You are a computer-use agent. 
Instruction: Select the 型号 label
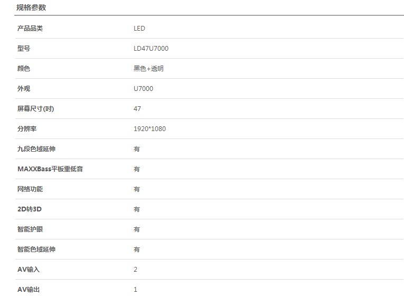pyautogui.click(x=24, y=49)
